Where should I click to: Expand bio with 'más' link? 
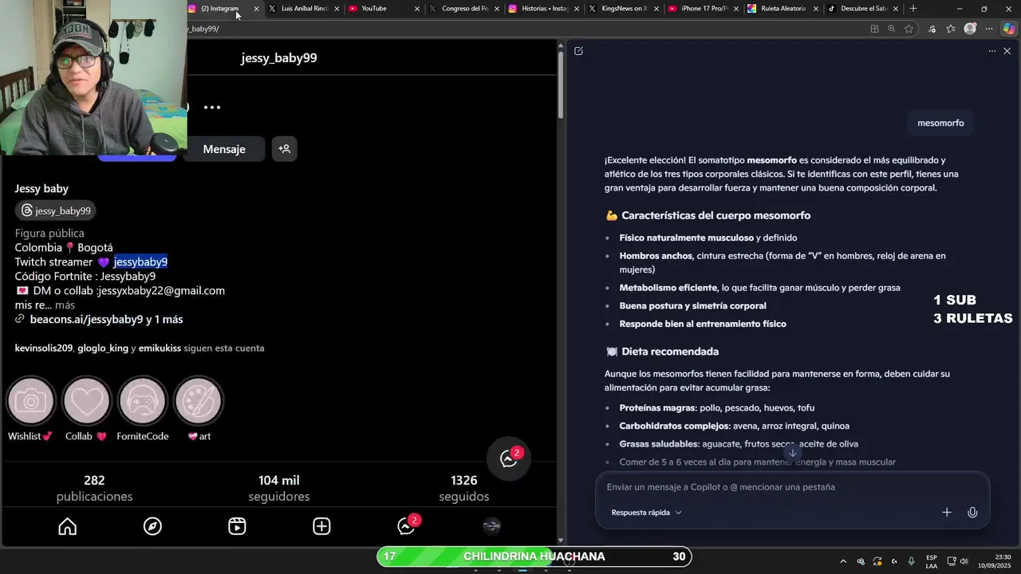65,305
